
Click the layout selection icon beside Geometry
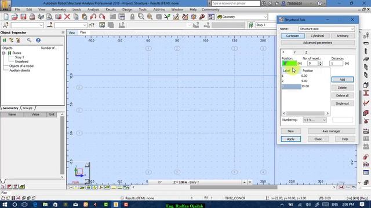pyautogui.click(x=211, y=17)
